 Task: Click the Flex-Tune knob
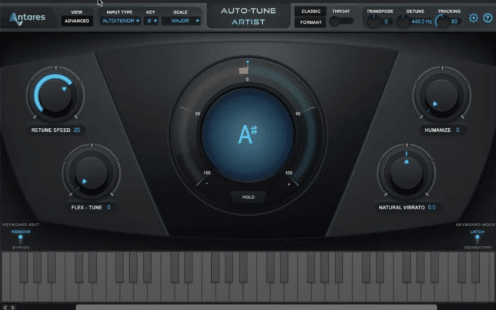pyautogui.click(x=91, y=172)
